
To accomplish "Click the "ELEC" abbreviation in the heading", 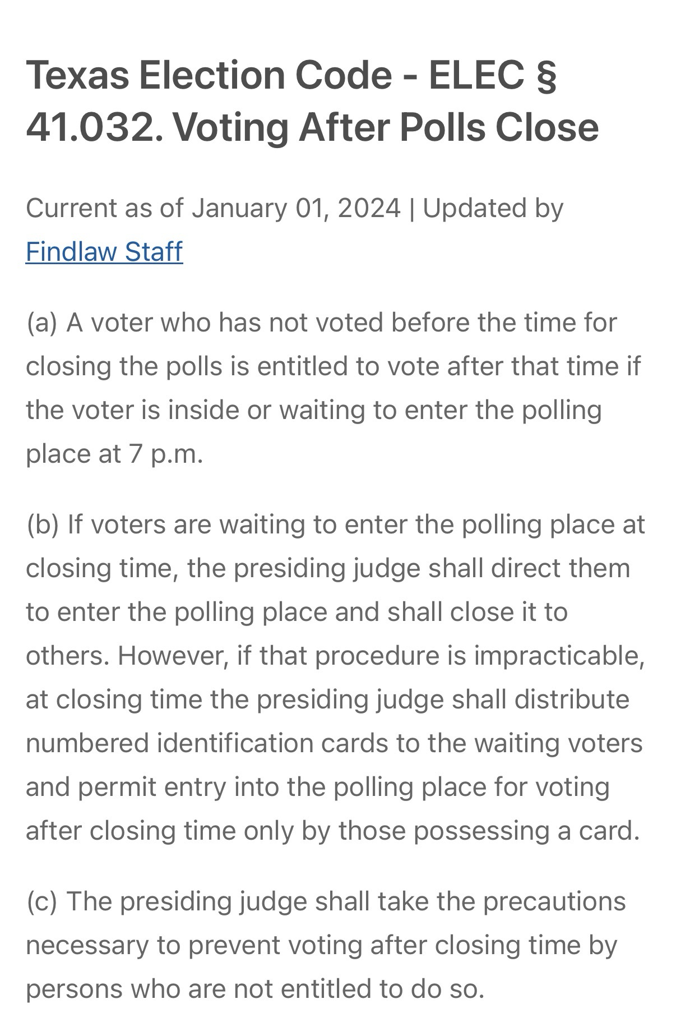I will coord(476,75).
